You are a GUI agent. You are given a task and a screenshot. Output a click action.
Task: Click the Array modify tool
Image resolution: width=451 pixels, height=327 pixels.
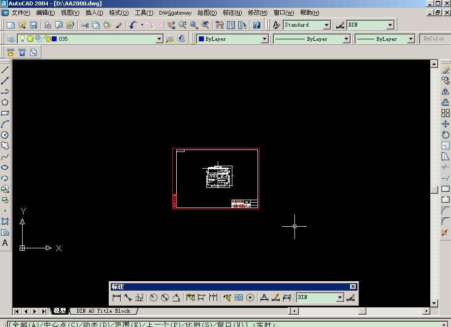pyautogui.click(x=446, y=113)
